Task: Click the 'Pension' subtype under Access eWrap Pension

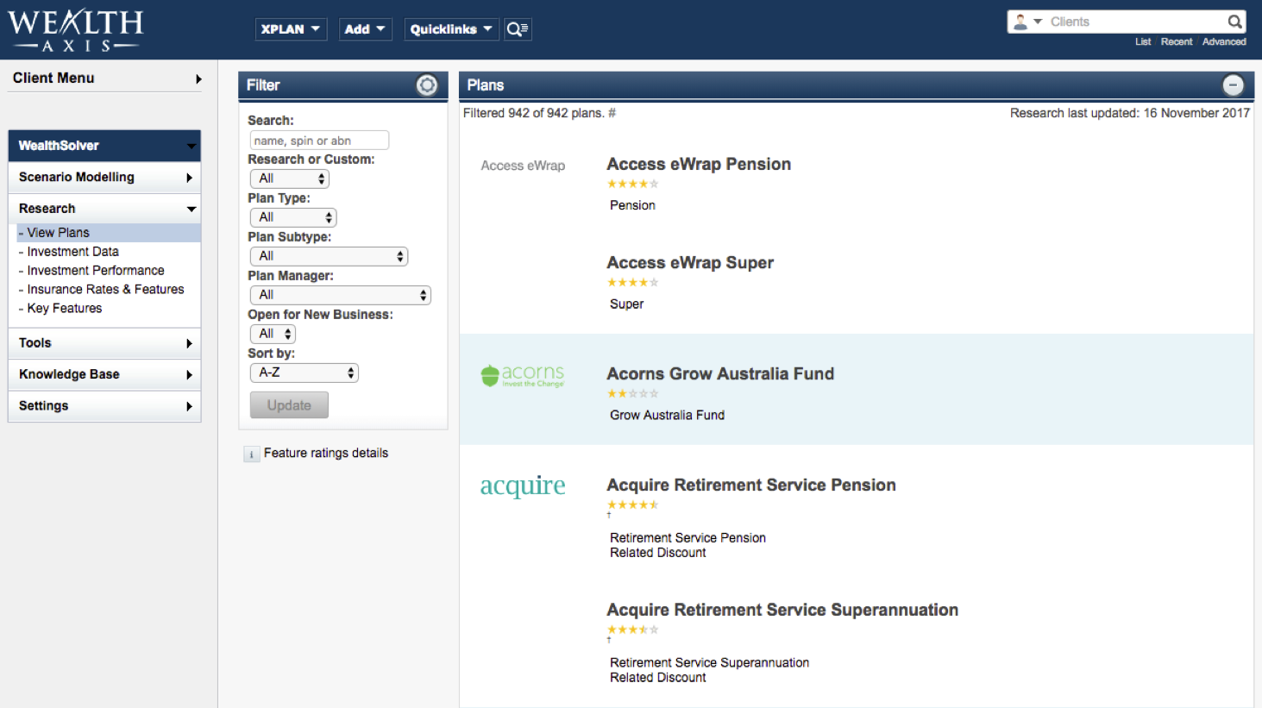Action: 632,206
